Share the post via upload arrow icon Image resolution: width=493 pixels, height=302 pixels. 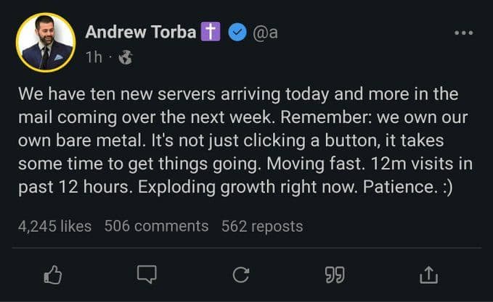click(x=428, y=274)
